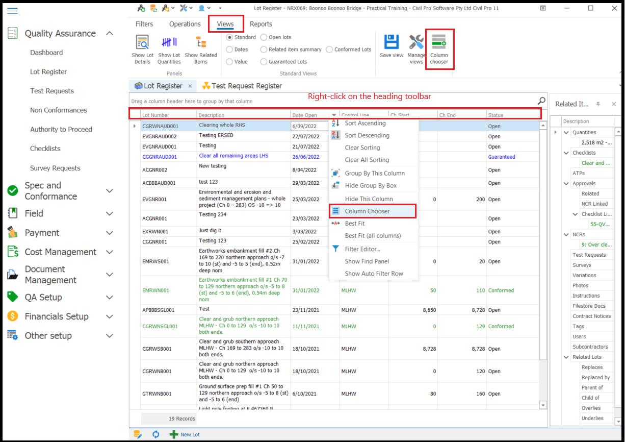625x442 pixels.
Task: Choose Show Auto Filter Row
Action: click(x=374, y=274)
